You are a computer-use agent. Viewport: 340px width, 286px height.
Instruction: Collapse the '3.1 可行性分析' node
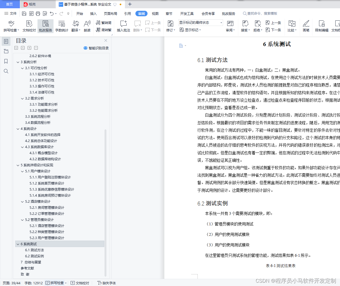click(22, 68)
